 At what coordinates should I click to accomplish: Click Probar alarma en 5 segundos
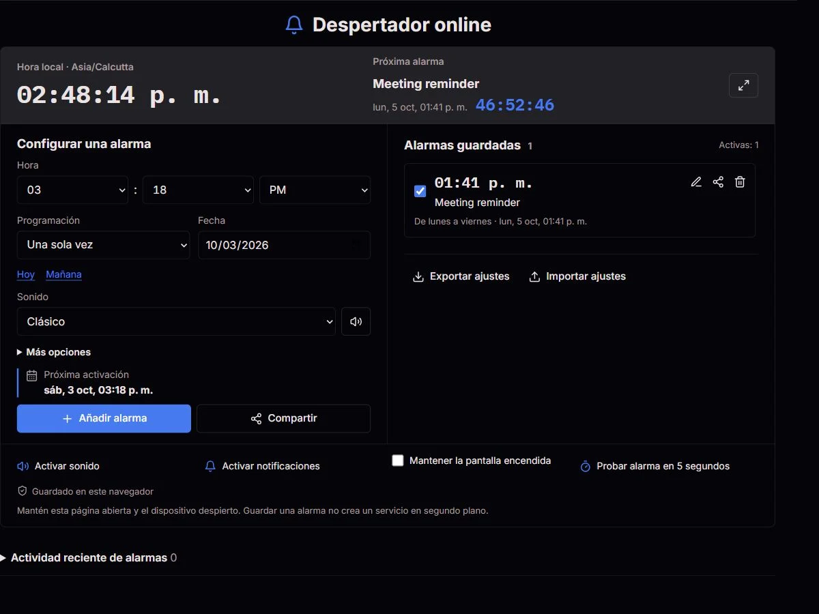(x=655, y=466)
